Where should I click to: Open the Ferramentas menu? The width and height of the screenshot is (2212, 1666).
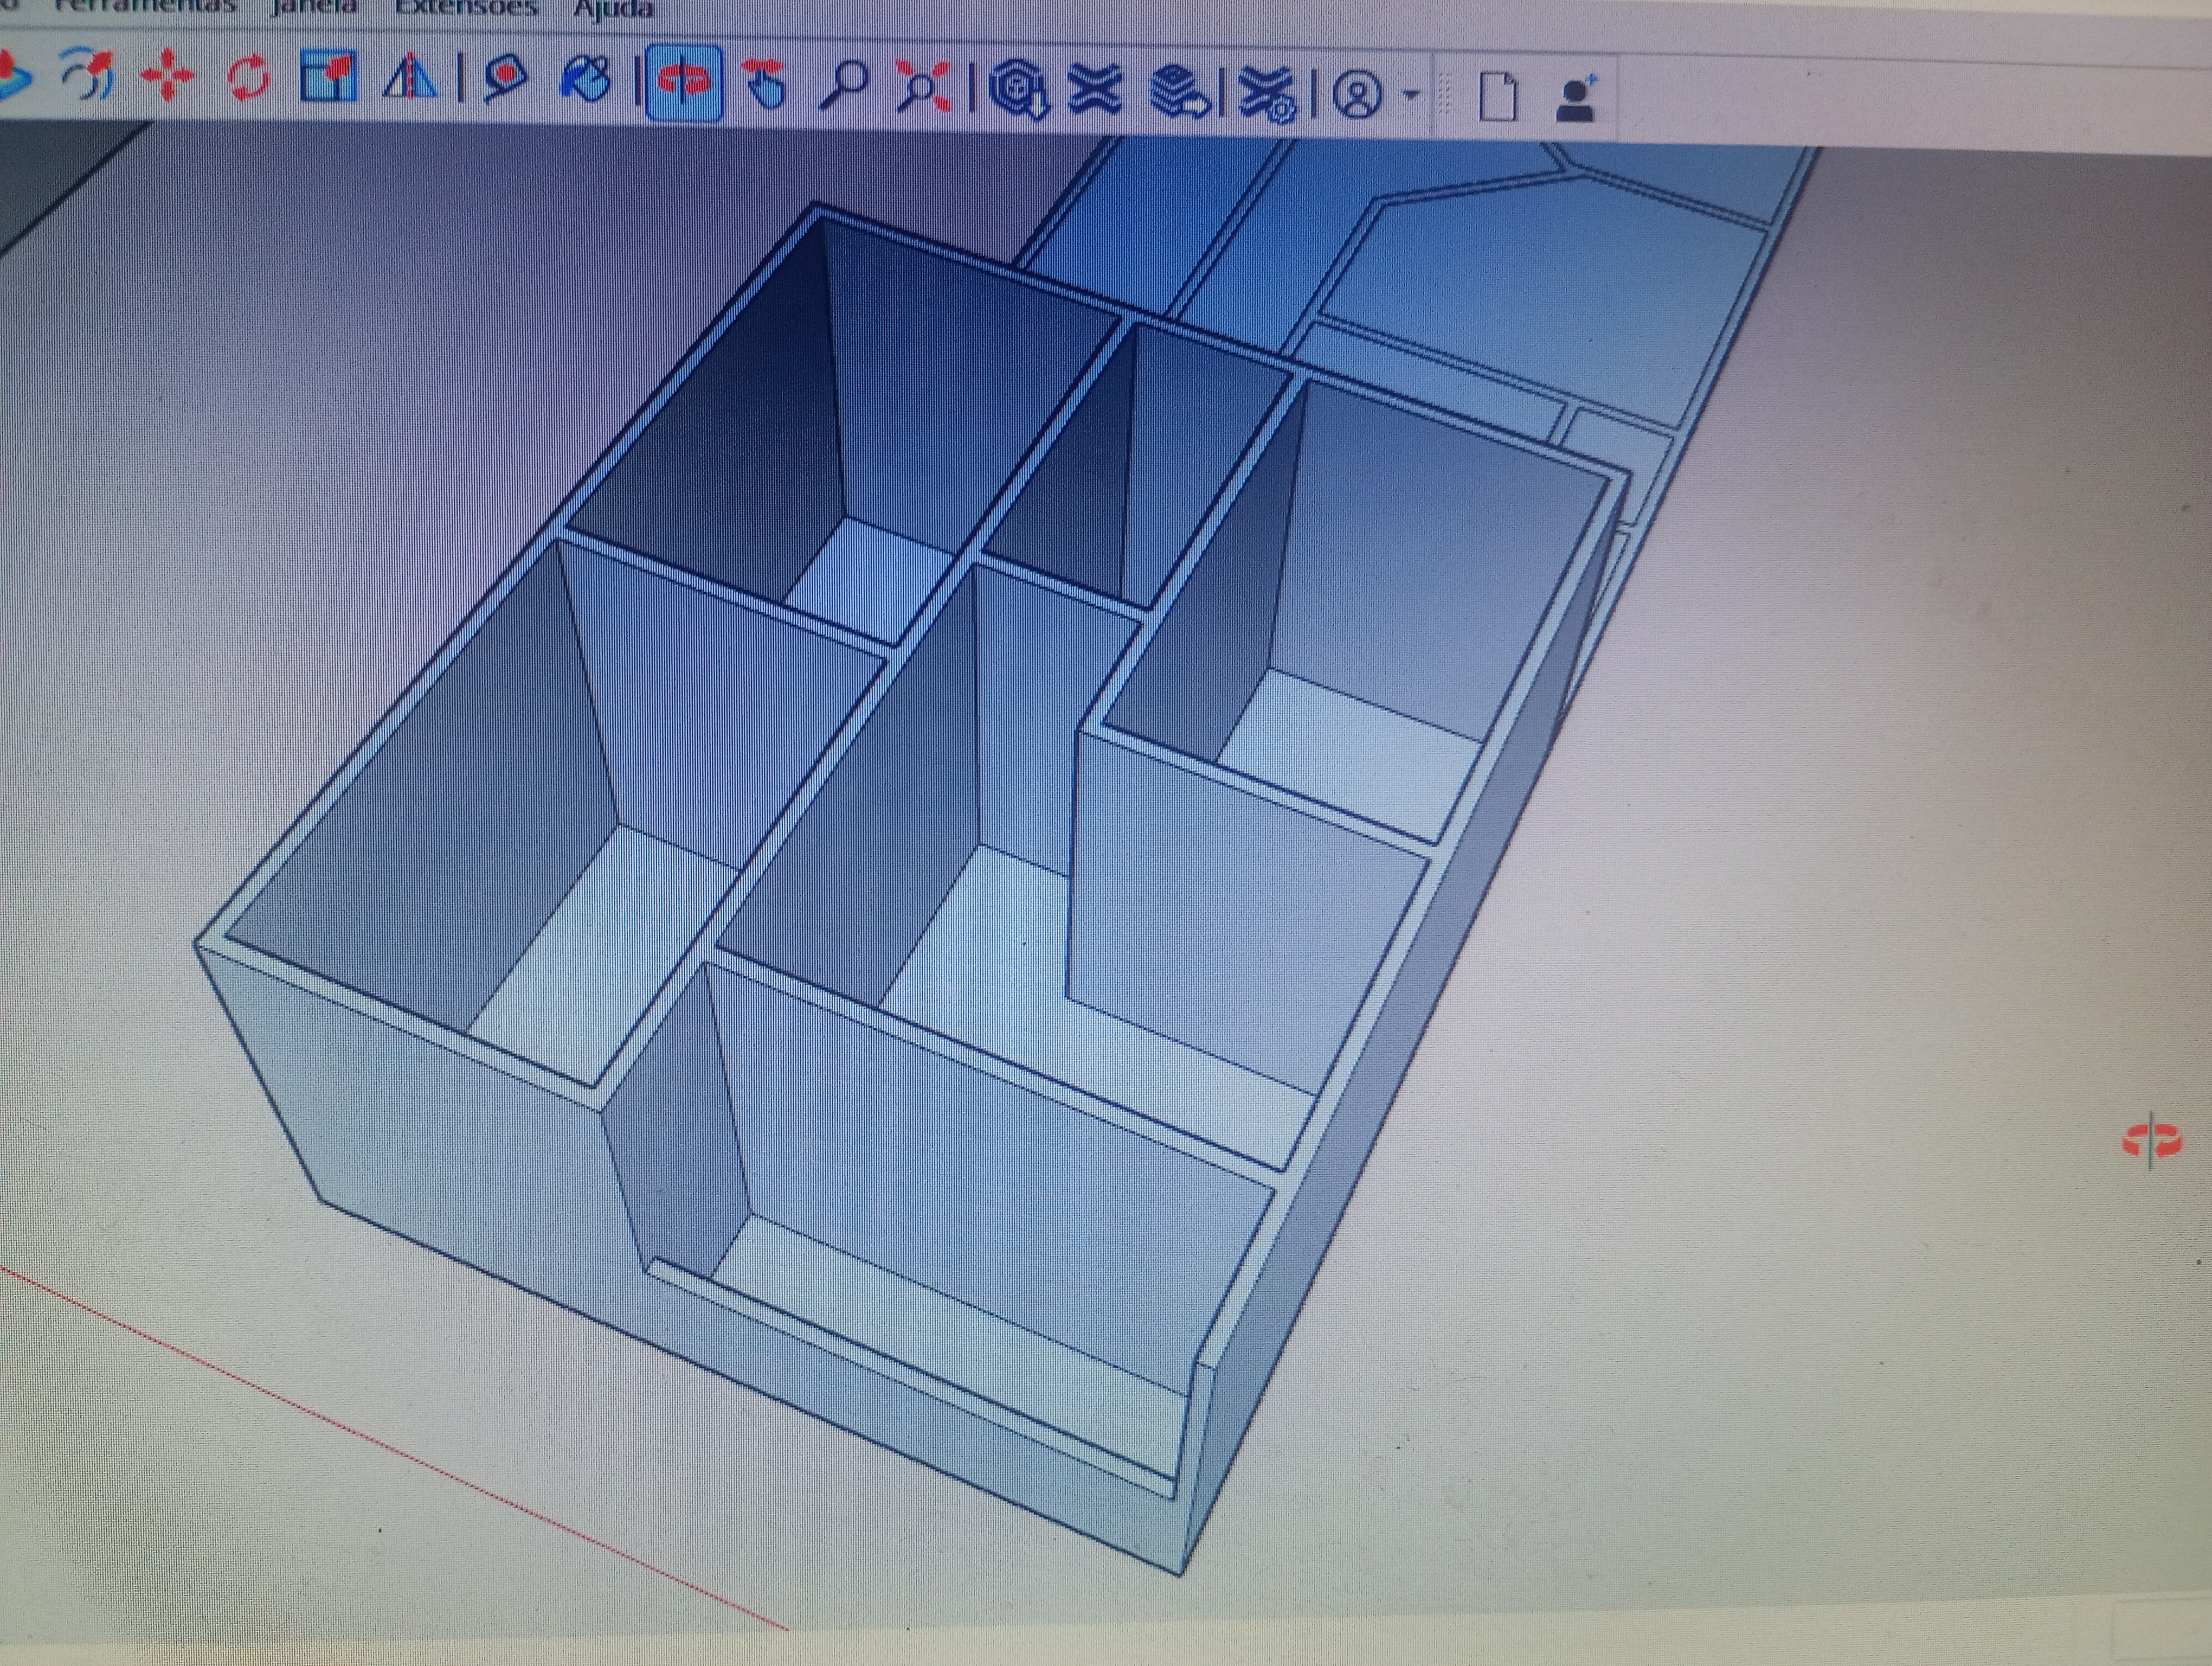point(145,6)
